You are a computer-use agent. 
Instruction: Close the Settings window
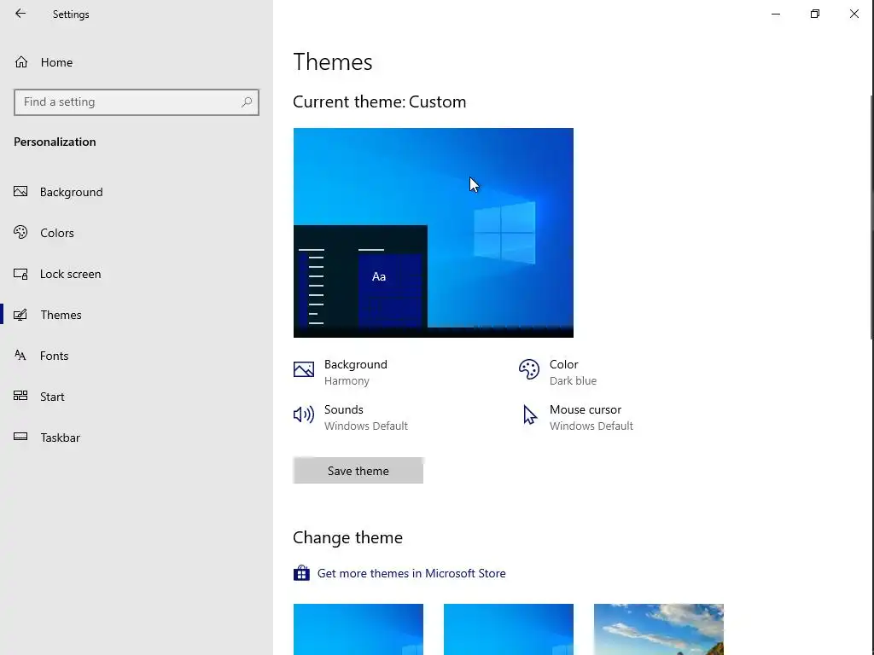click(x=854, y=14)
